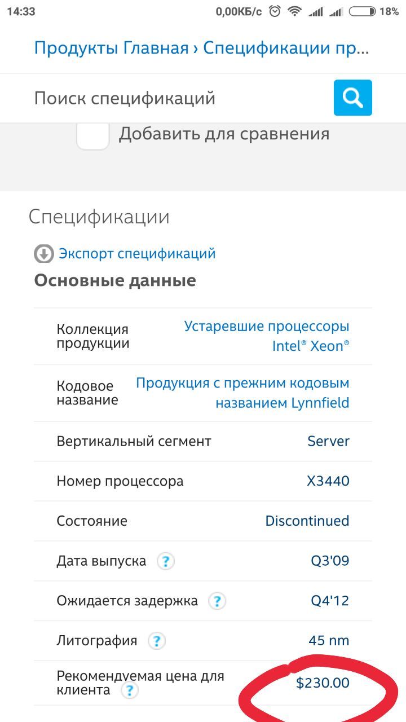Click the Основные данные section heading
Viewport: 406px width, 722px height.
tap(115, 280)
